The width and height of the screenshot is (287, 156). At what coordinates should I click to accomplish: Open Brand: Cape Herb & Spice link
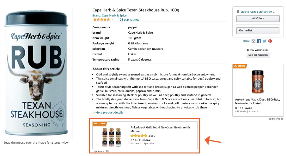coord(109,15)
